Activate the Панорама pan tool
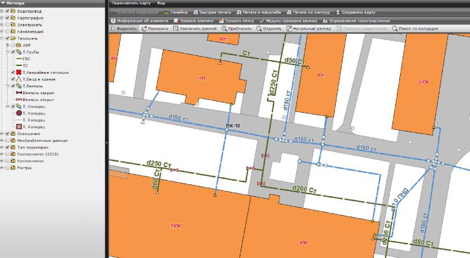 [x=154, y=29]
